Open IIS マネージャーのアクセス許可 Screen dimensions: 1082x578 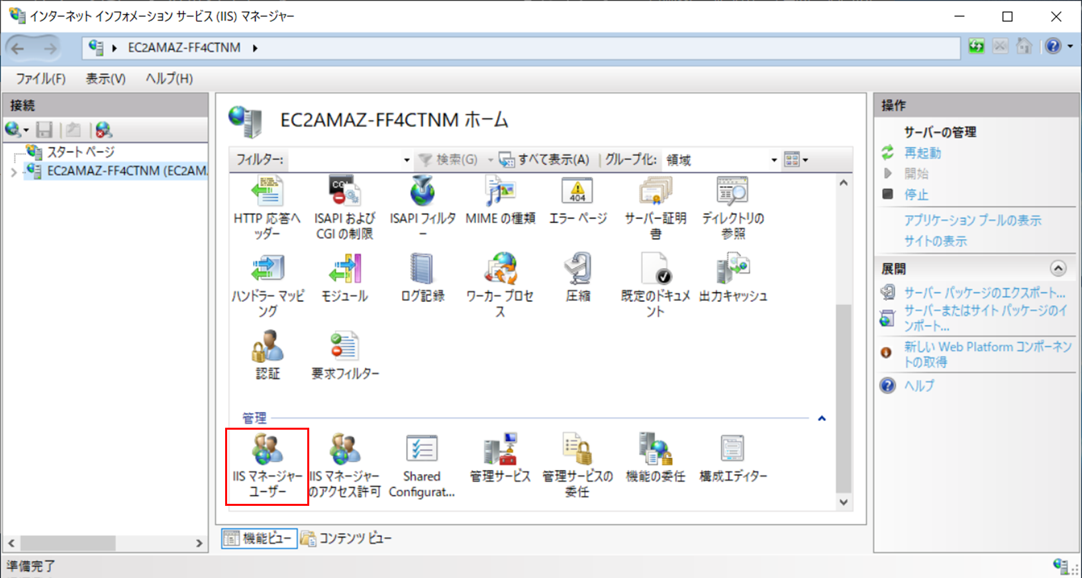(344, 466)
